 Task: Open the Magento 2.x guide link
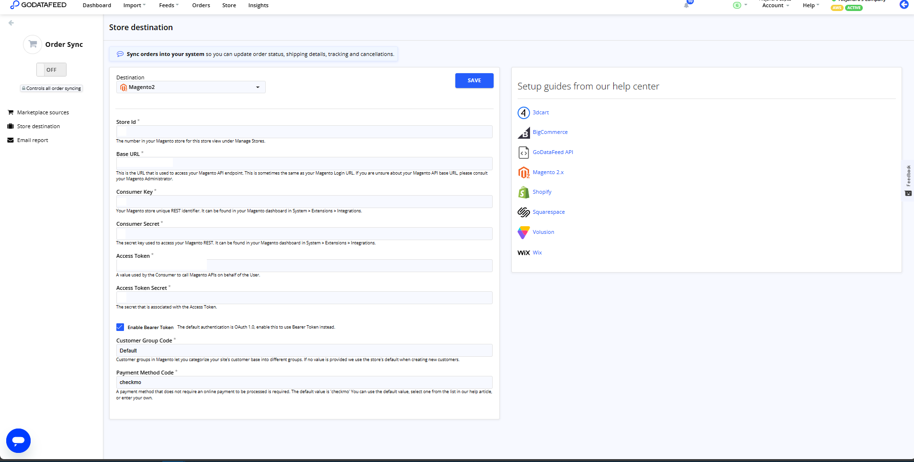[548, 173]
